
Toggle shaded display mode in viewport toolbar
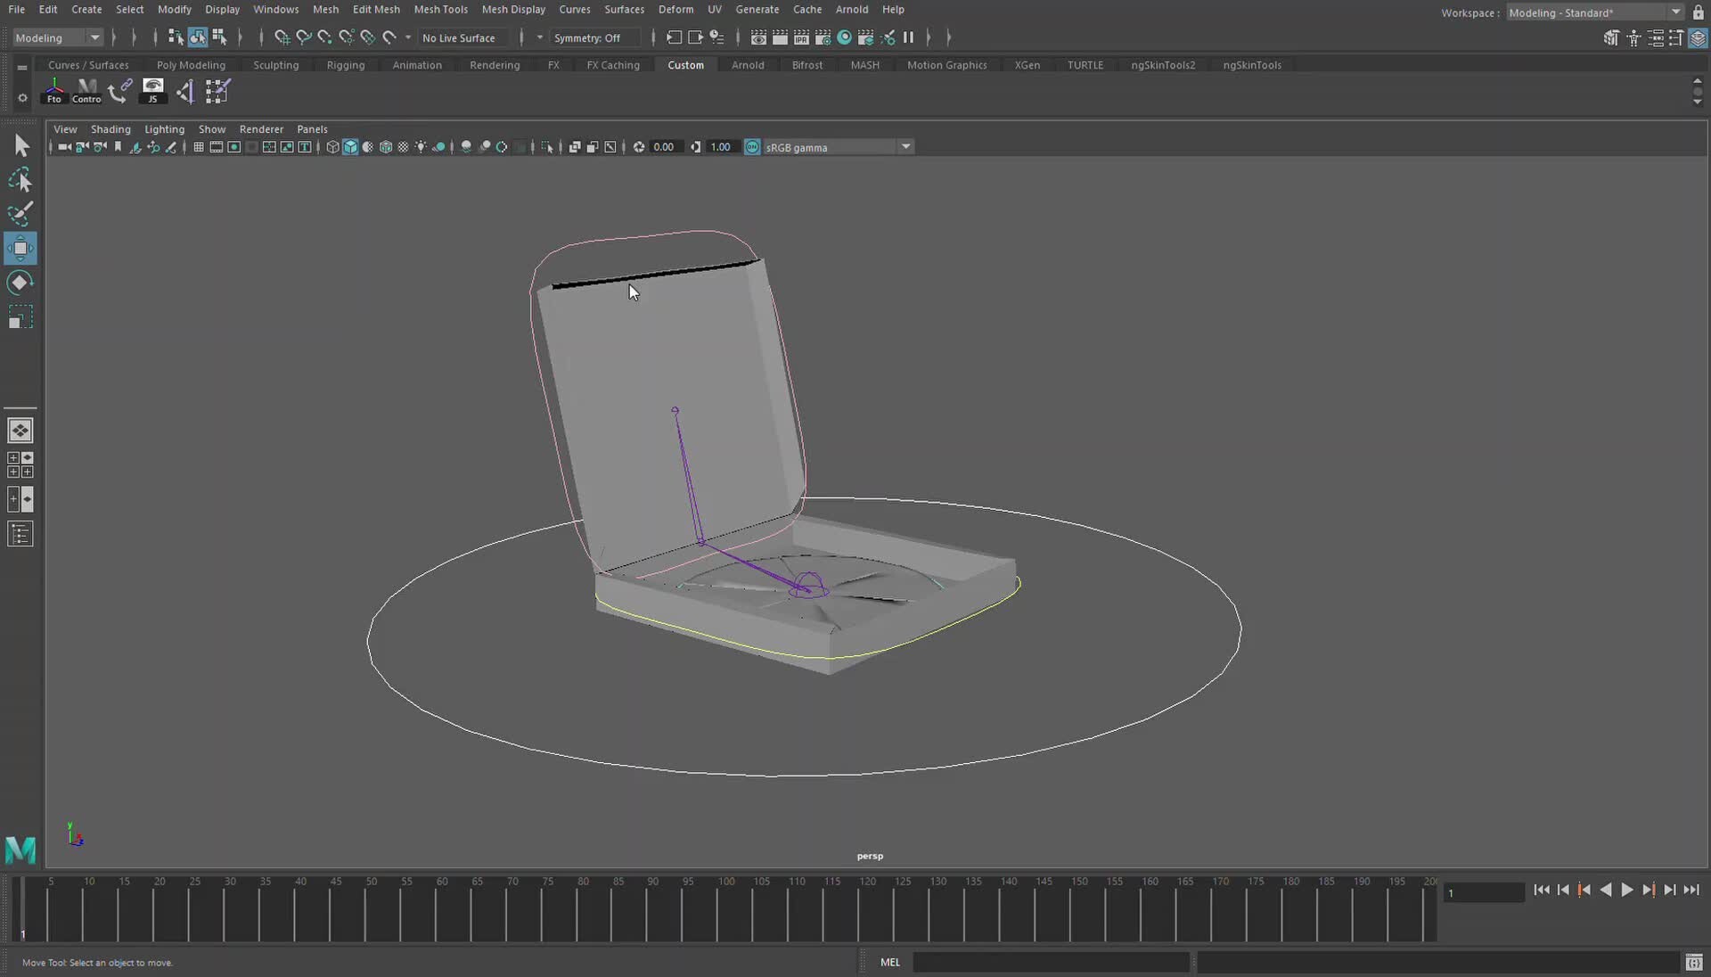[350, 147]
